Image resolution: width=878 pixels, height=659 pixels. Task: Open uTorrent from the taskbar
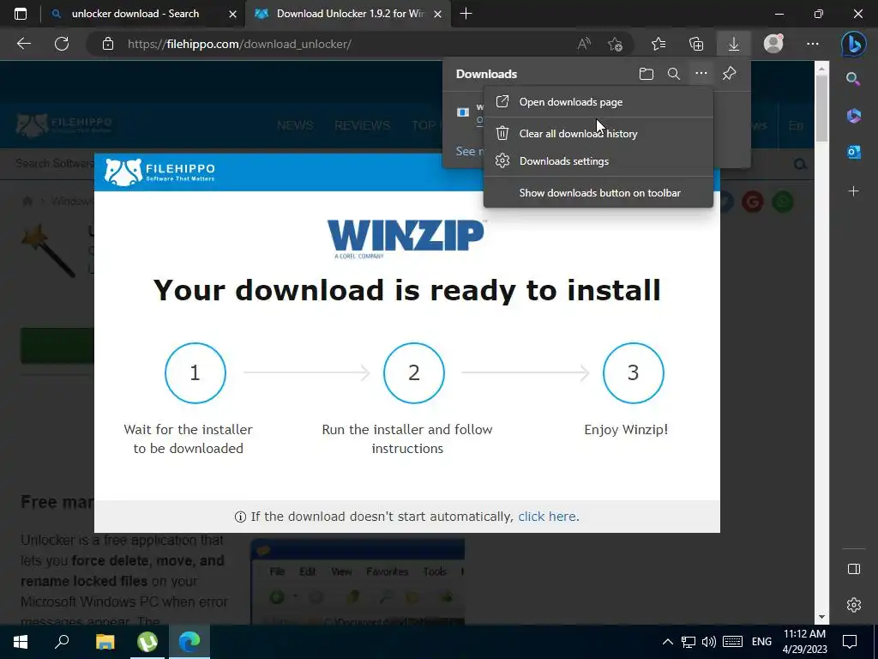(147, 642)
